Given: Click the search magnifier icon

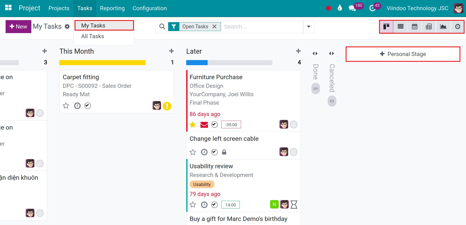Looking at the screenshot, I should click(162, 26).
